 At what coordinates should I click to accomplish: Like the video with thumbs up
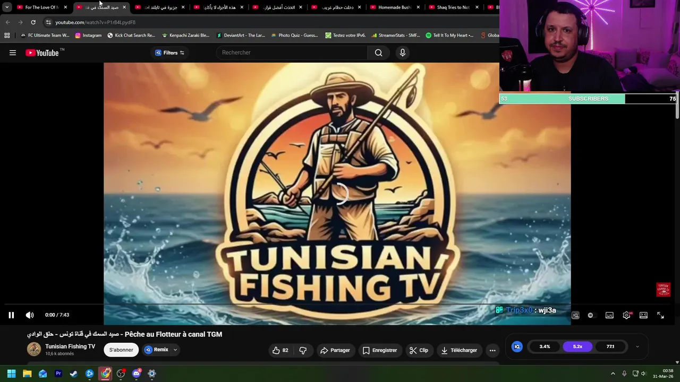pyautogui.click(x=280, y=350)
